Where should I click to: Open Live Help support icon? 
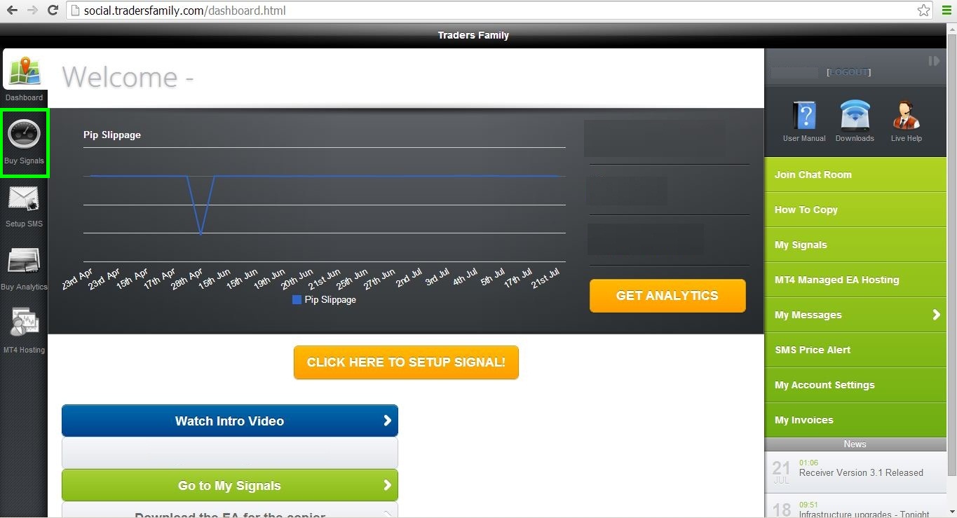[906, 115]
